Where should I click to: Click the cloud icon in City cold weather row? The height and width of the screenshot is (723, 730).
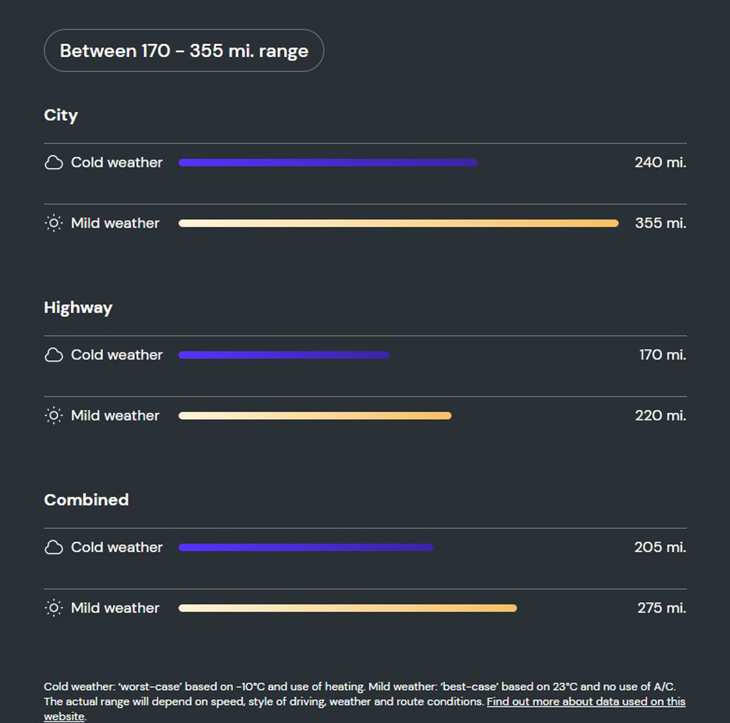coord(53,162)
